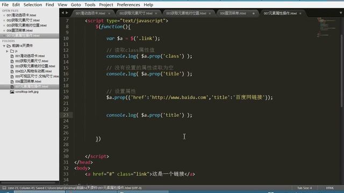Image resolution: width=344 pixels, height=193 pixels.
Task: Click the image icon of scrolltop-left.jpg
Action: [x=12, y=92]
